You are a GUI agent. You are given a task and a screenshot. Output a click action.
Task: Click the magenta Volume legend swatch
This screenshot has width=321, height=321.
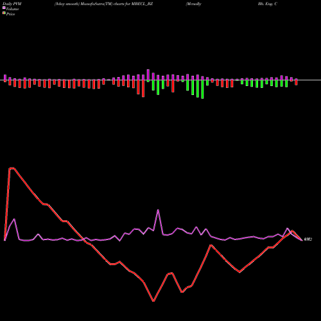click(4, 8)
